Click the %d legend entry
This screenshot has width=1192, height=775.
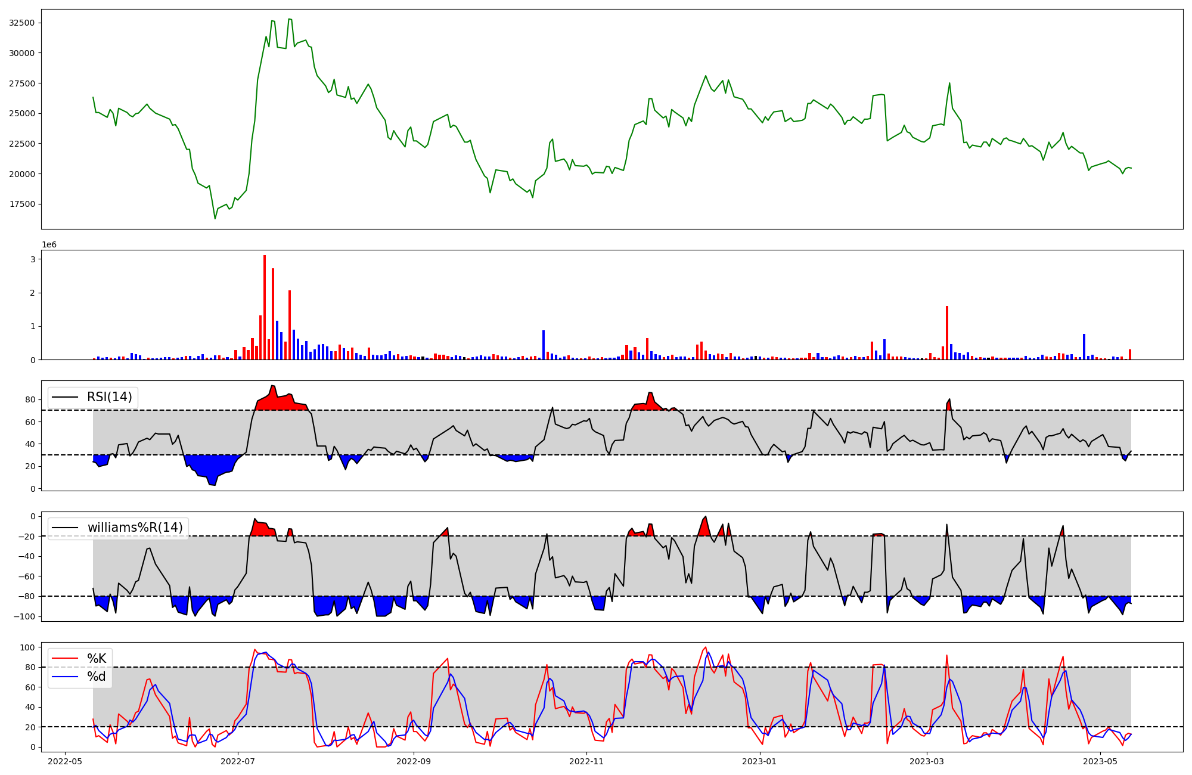(97, 676)
